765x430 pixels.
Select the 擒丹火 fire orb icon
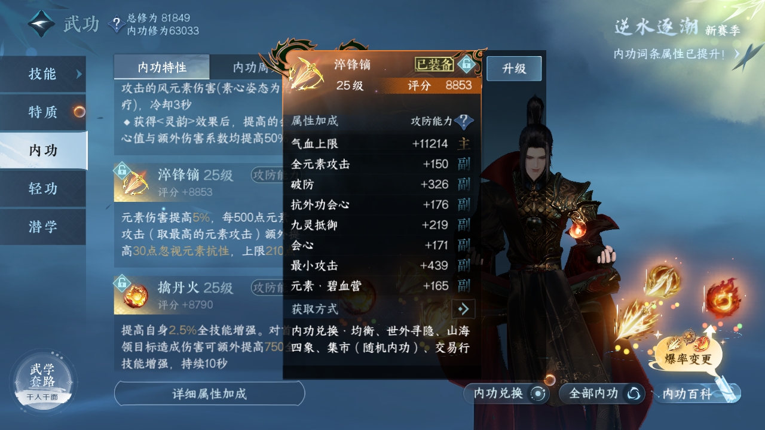click(x=136, y=296)
